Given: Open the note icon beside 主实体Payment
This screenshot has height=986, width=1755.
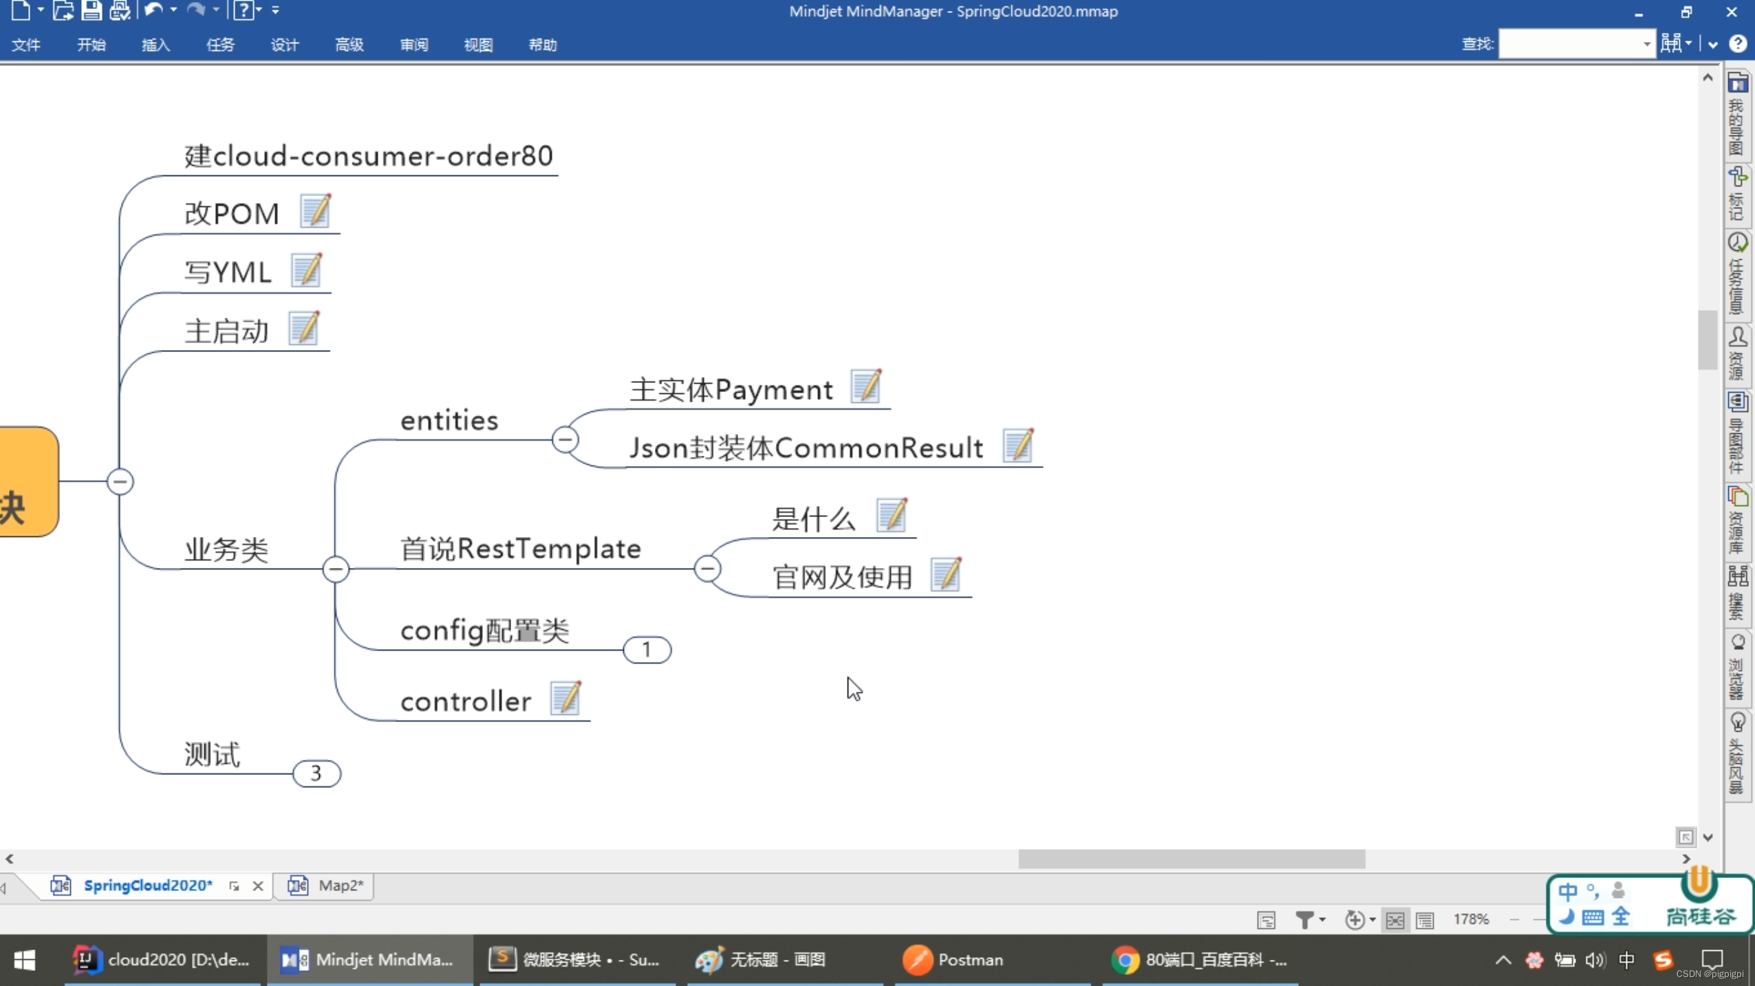Looking at the screenshot, I should coord(866,386).
